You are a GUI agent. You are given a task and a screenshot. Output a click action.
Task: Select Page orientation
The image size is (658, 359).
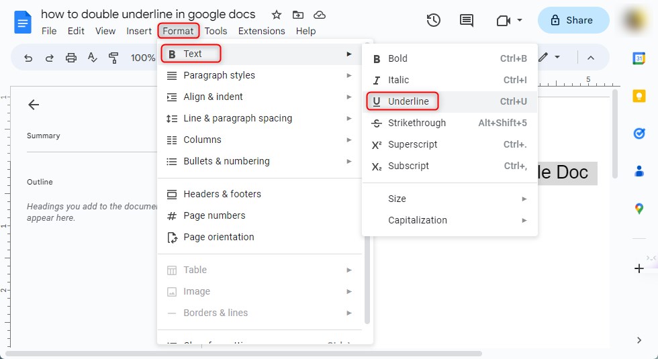pyautogui.click(x=259, y=237)
